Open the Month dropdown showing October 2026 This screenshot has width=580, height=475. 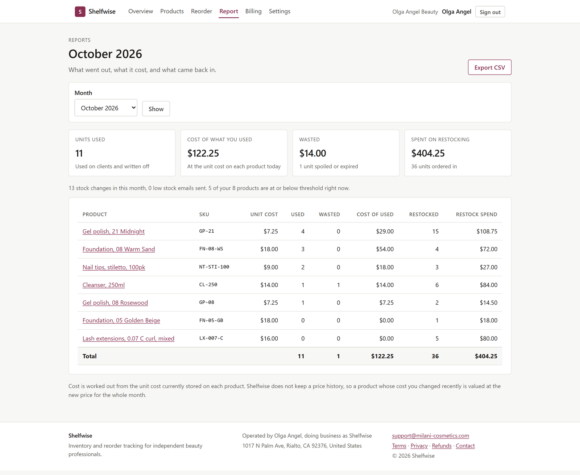[106, 108]
